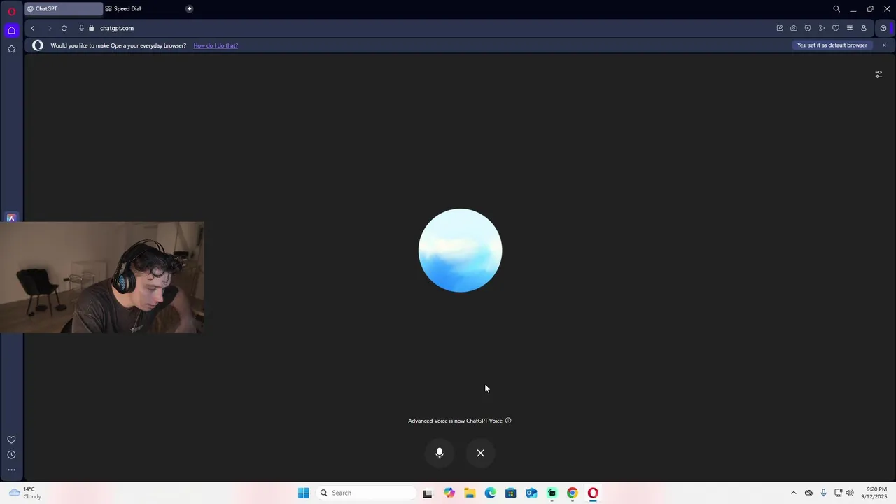The image size is (896, 504).
Task: Open the Aria AI sidebar icon
Action: click(11, 218)
